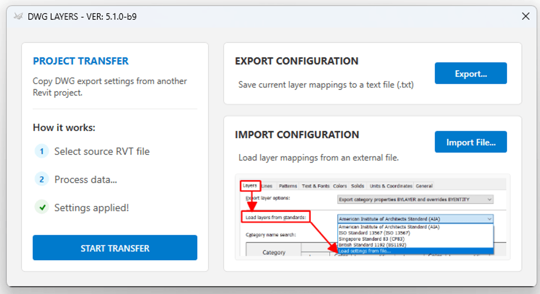Click the green checkmark Settings applied icon
Viewport: 540px width, 294px height.
[x=42, y=208]
